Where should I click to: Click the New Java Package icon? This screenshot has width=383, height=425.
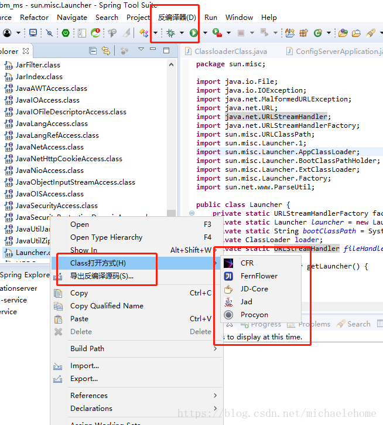303,33
